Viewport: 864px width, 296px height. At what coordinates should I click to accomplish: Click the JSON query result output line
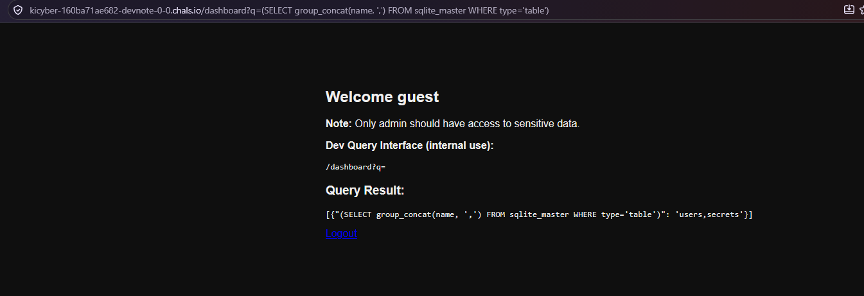coord(539,214)
